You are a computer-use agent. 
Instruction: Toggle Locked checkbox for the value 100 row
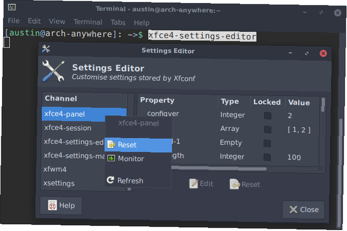(x=267, y=157)
